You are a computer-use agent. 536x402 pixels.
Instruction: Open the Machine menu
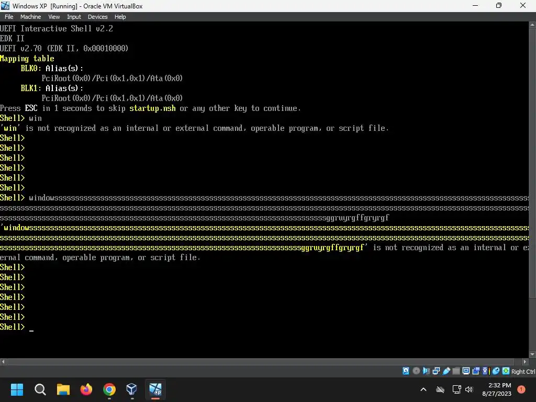30,17
